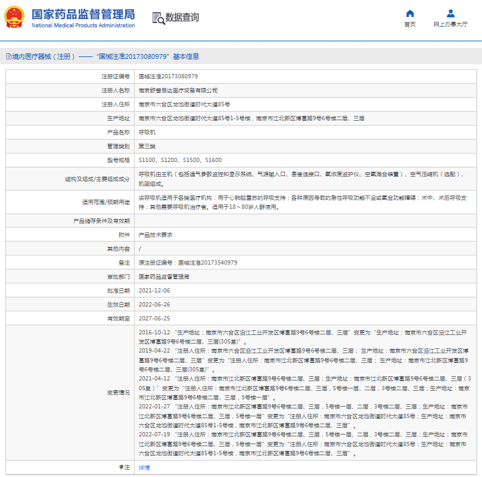
Task: Select management class 第三类
Action: [147, 146]
